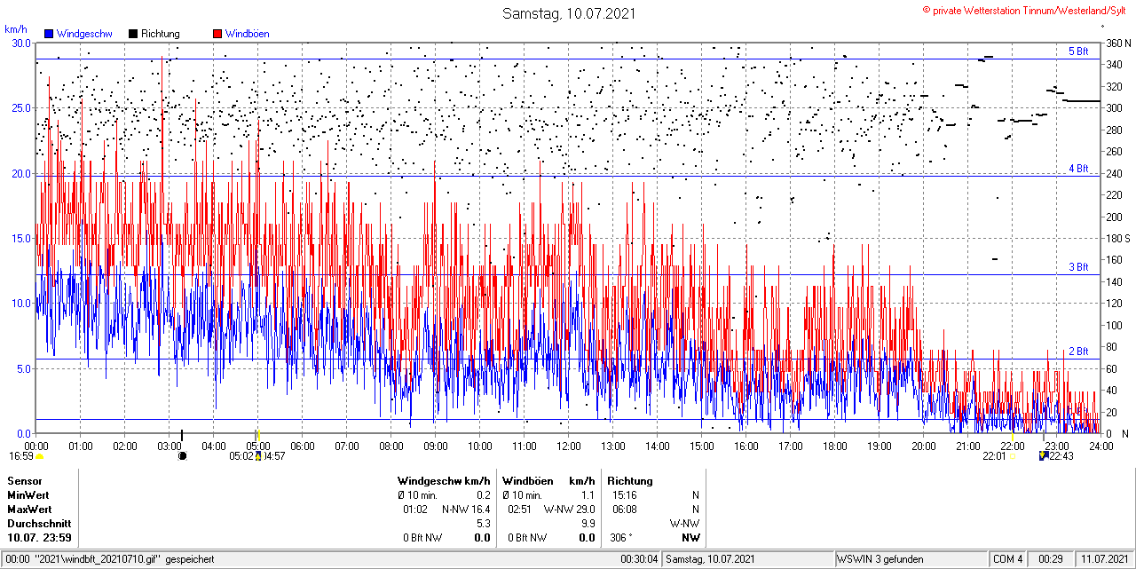Click the 2 Bft line label
The width and height of the screenshot is (1136, 569).
point(1078,352)
